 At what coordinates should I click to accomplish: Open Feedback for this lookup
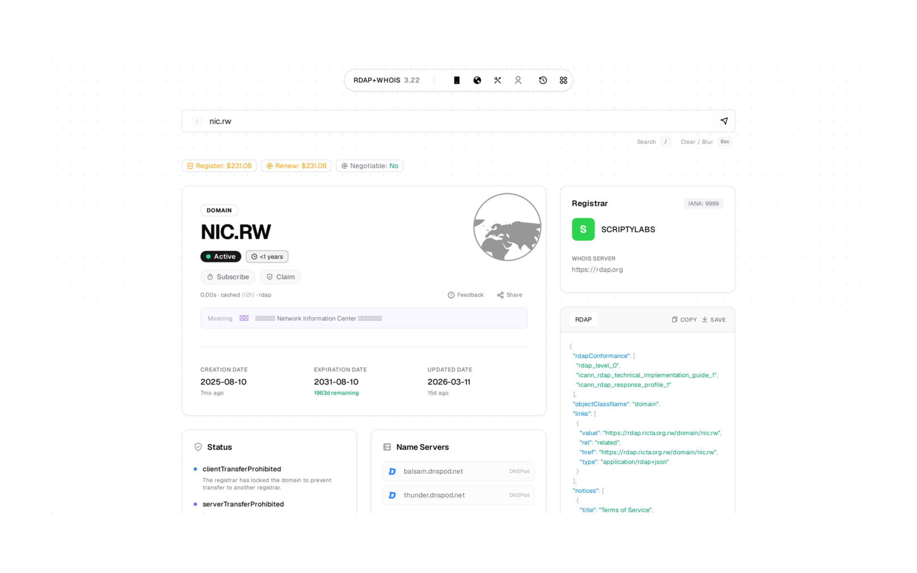(x=466, y=295)
